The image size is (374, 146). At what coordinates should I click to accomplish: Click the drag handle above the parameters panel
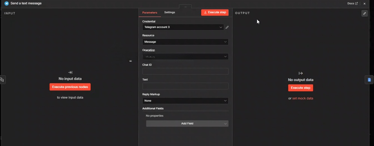[x=186, y=7]
